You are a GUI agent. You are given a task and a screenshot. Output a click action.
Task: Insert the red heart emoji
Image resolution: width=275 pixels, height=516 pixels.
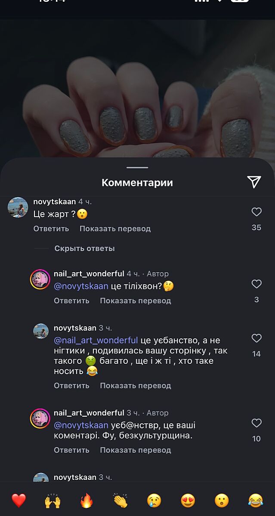pos(19,501)
